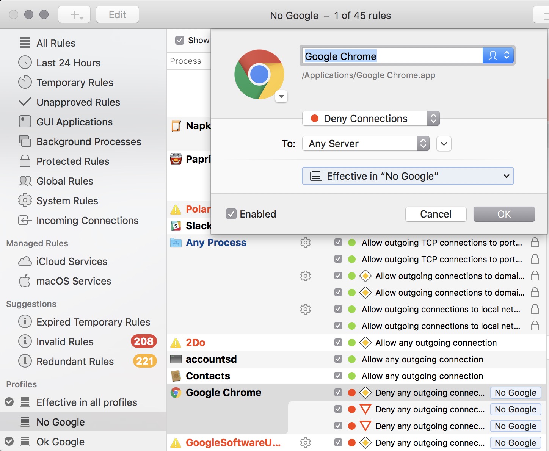Click the 208 Invalid Rules badge

tap(144, 341)
